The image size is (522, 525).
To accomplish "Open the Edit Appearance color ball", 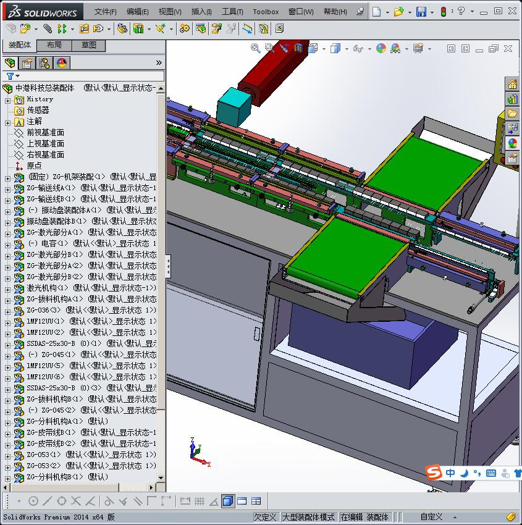I will tap(380, 49).
